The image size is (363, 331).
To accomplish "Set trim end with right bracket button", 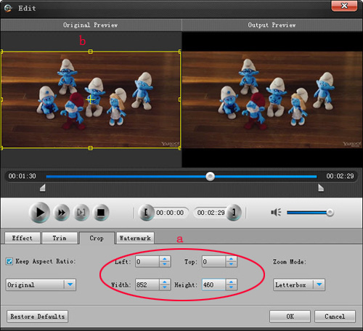I will pos(234,213).
